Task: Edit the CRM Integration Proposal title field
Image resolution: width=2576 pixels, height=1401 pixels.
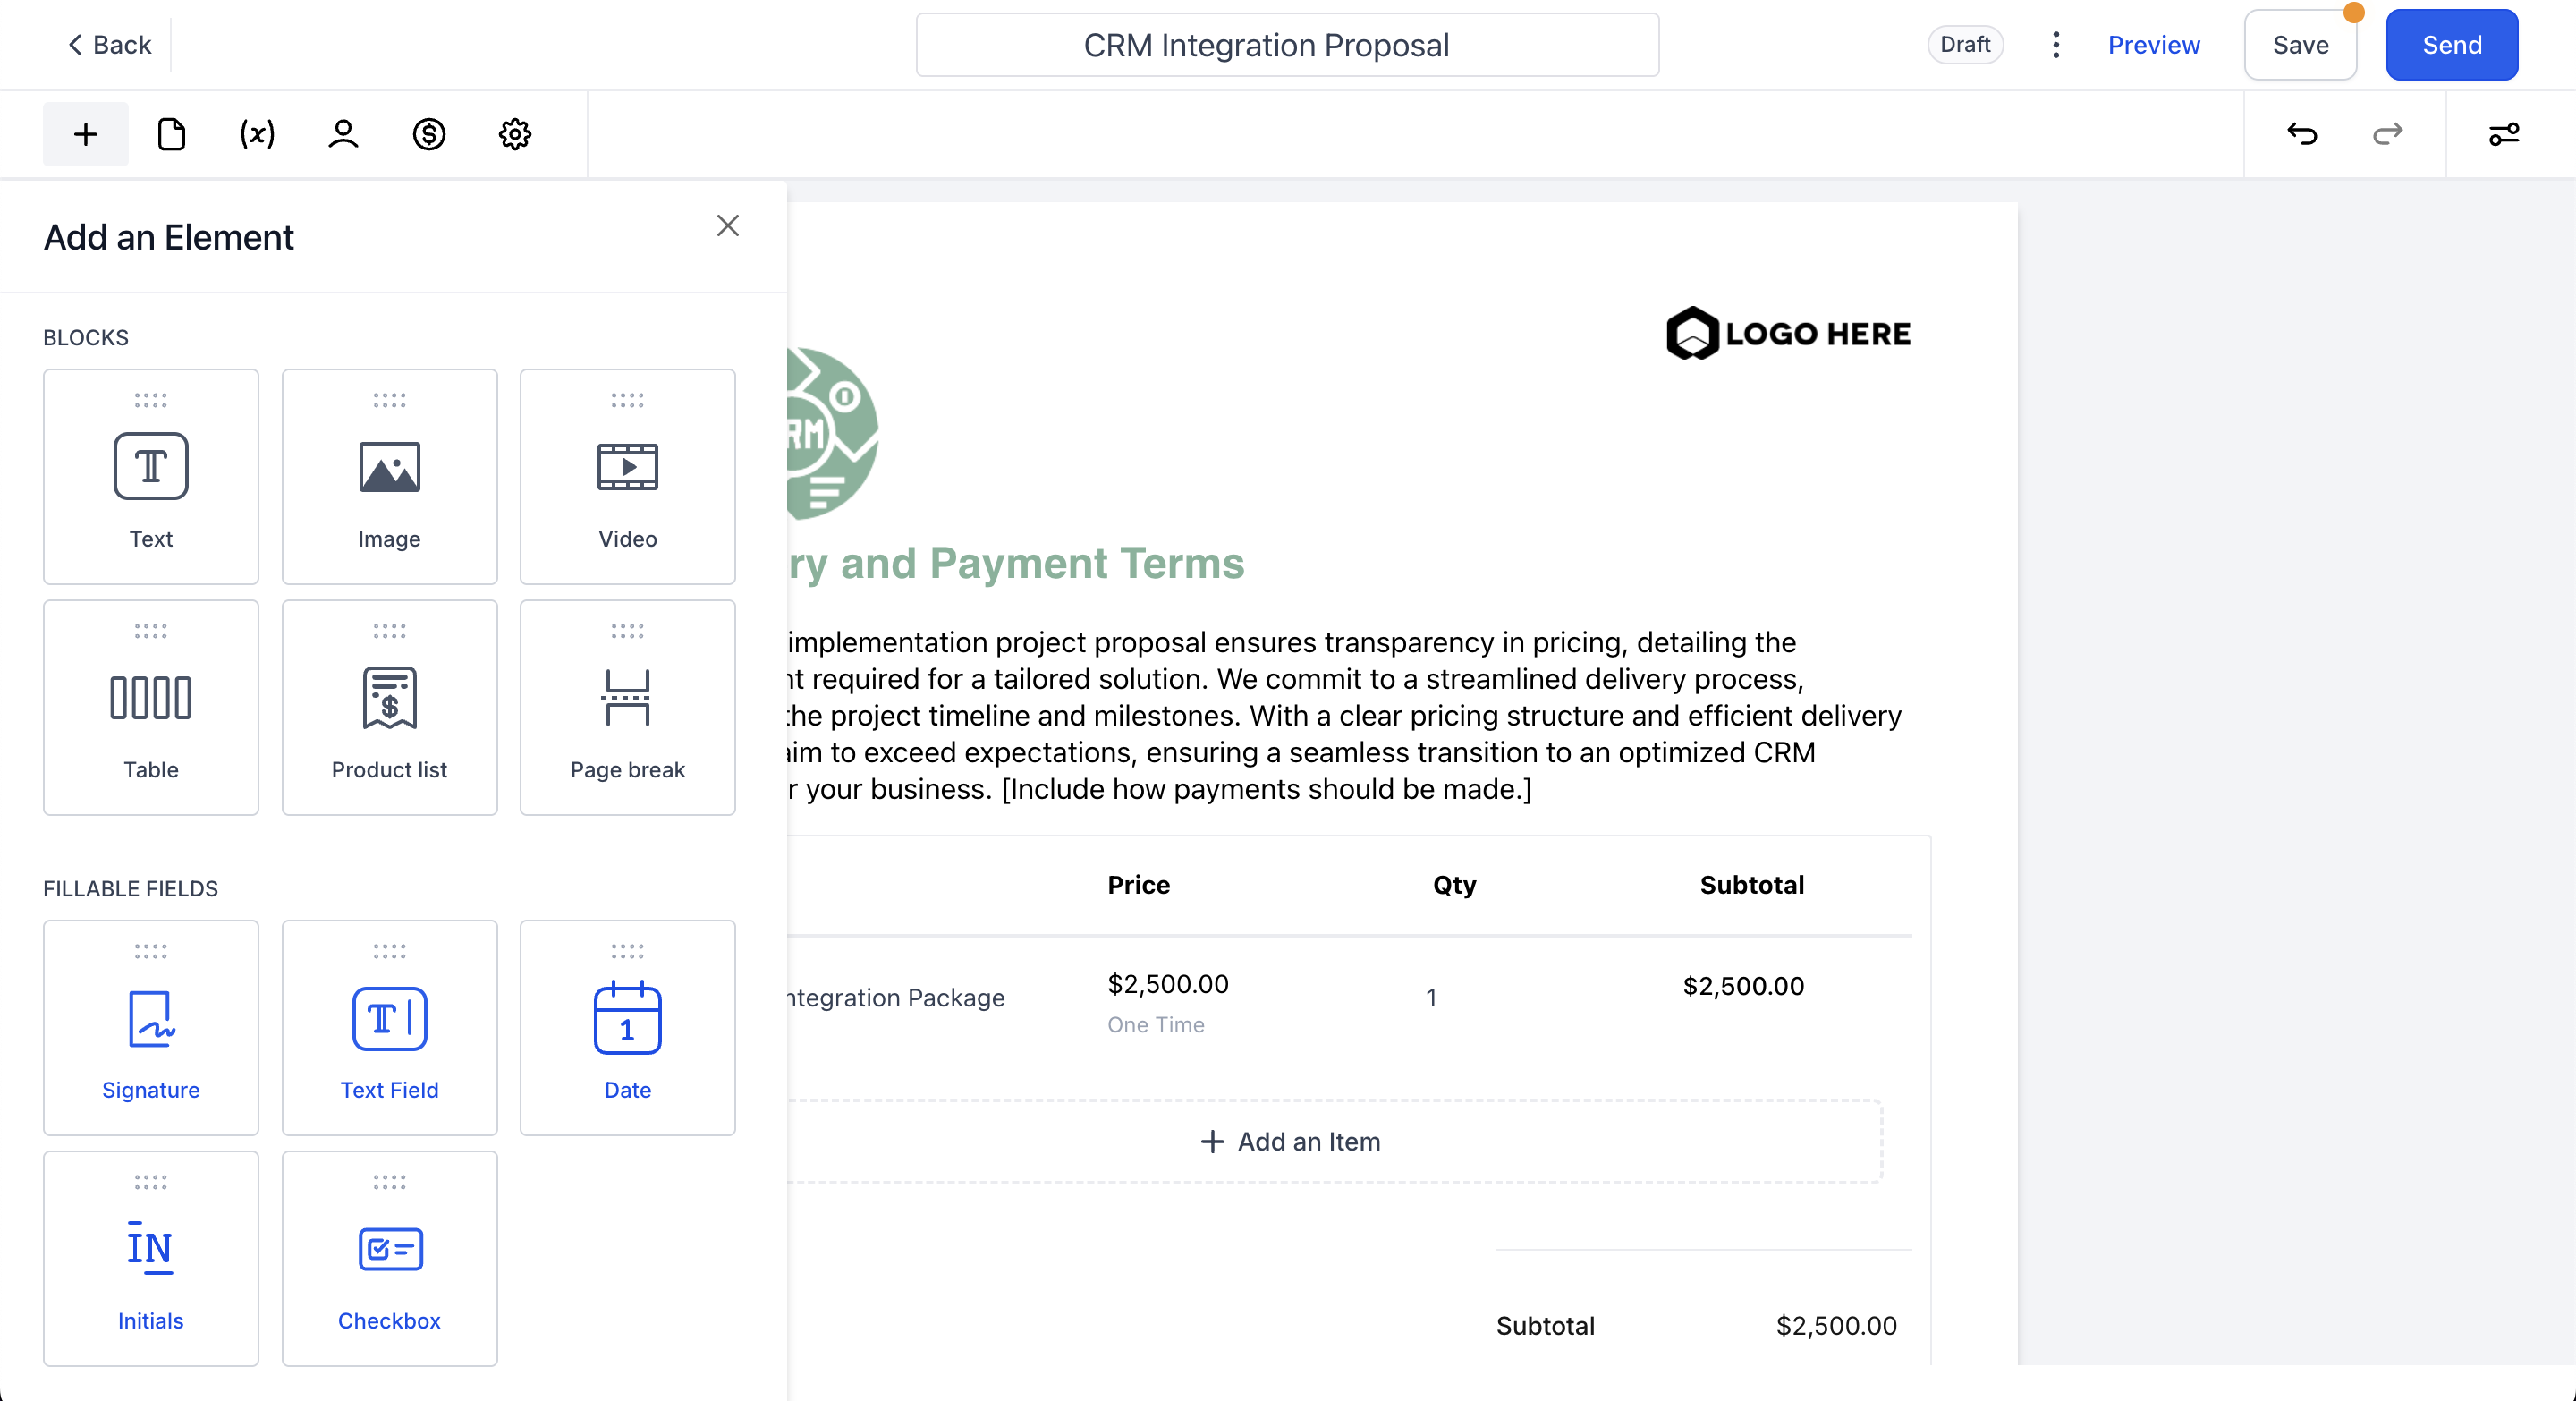Action: [x=1287, y=45]
